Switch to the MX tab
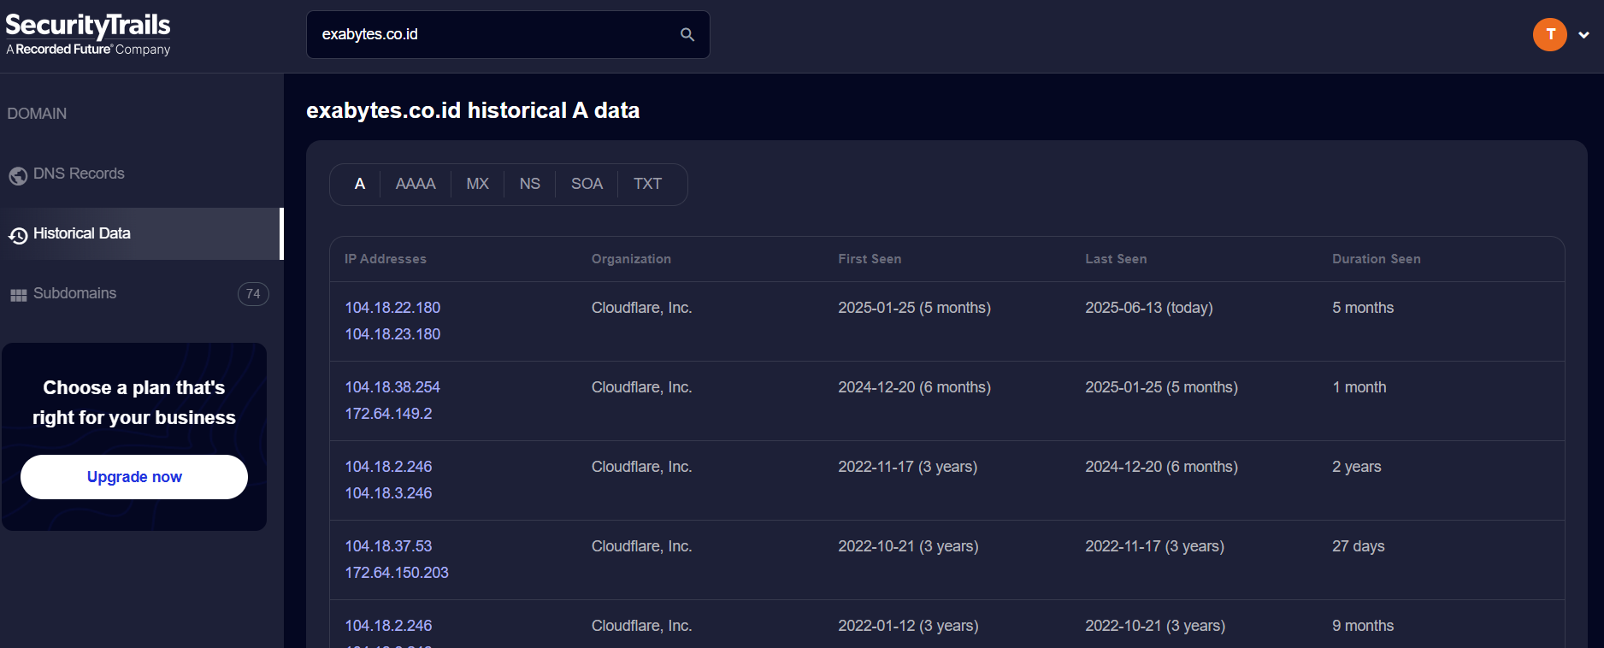Image resolution: width=1604 pixels, height=648 pixels. 477,184
